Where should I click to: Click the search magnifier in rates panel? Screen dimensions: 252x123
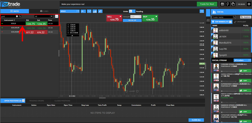pyautogui.click(x=20, y=16)
